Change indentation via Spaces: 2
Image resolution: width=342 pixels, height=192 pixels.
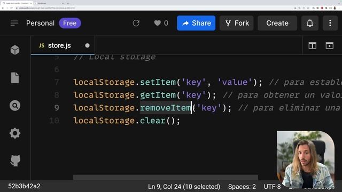242,187
